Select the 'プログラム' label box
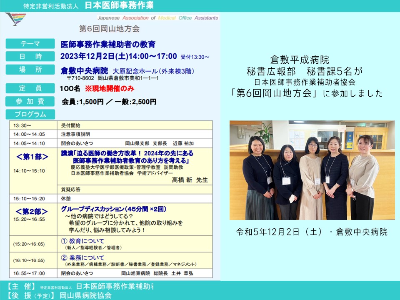 click(x=30, y=114)
